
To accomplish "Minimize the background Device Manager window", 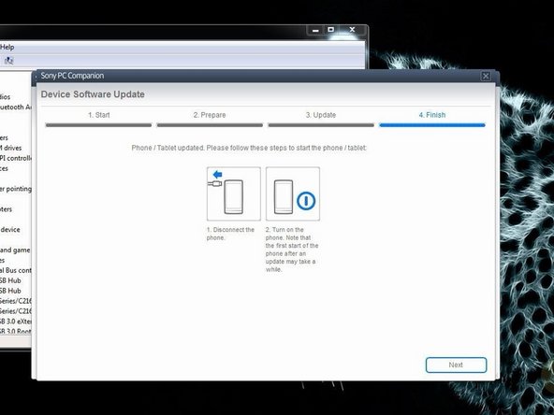I will tap(315, 30).
